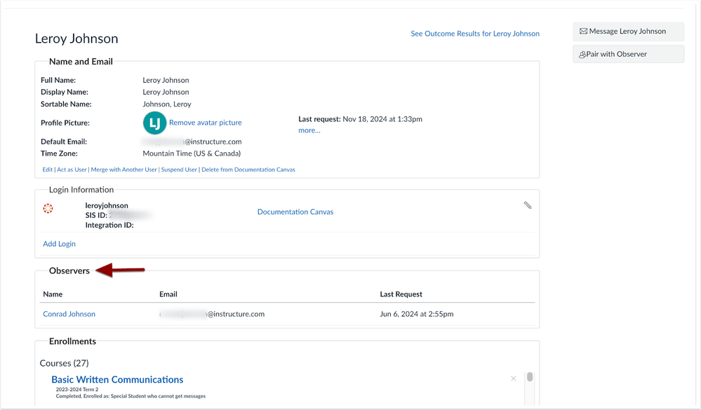Screen dimensions: 701x410
Task: Open See Outcome Results for Leroy Johnson
Action: pos(475,34)
